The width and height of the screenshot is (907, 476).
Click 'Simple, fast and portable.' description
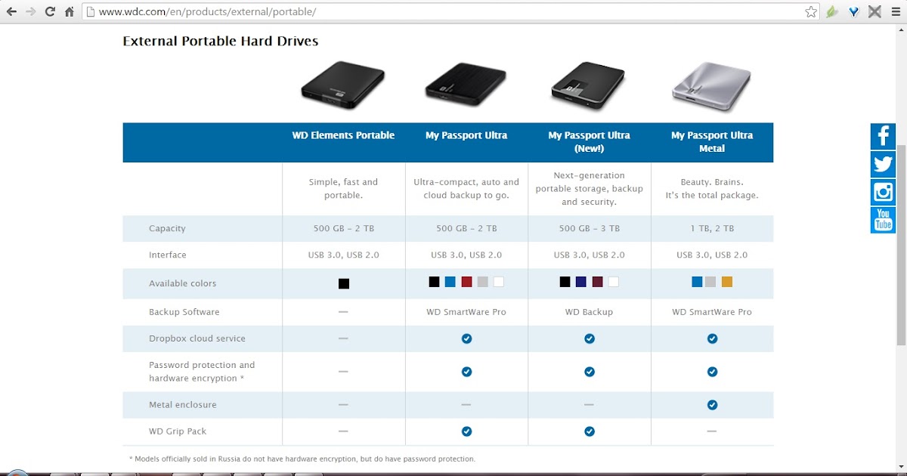(x=343, y=188)
